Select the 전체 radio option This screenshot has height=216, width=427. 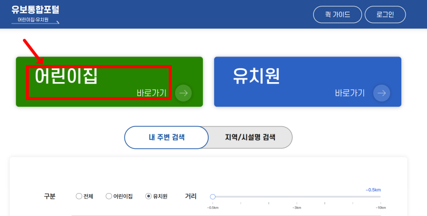coord(79,196)
